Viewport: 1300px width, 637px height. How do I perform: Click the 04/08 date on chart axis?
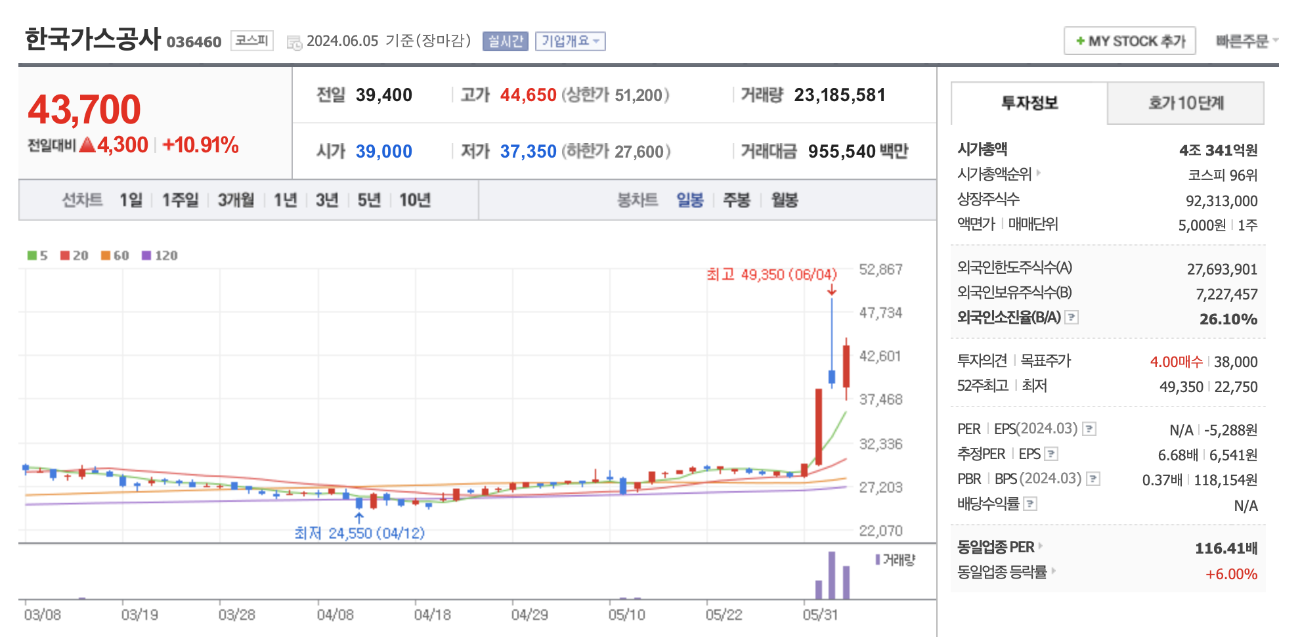[335, 615]
